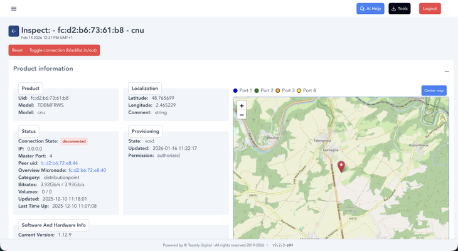Viewport: 458px width, 251px height.
Task: Toggle Port 2 green legend dot
Action: 257,90
